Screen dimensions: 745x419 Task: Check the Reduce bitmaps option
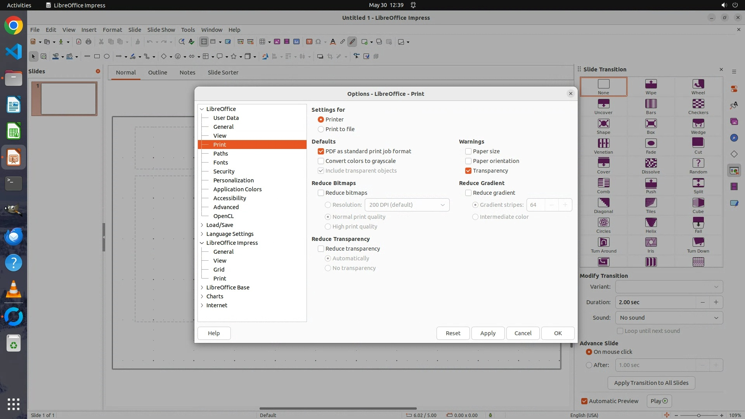tap(321, 193)
